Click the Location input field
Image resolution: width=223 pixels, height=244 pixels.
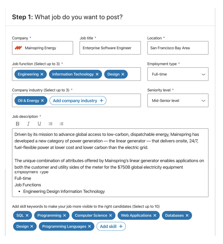click(x=178, y=48)
